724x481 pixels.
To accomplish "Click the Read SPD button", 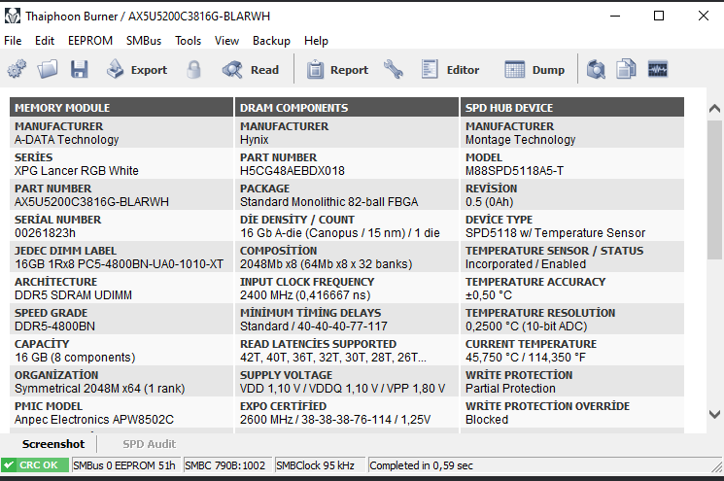I will (x=251, y=70).
